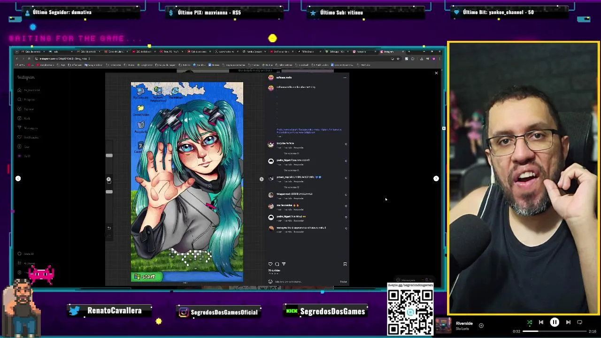Open the post author's profile picture
The height and width of the screenshot is (338, 601).
(x=270, y=77)
